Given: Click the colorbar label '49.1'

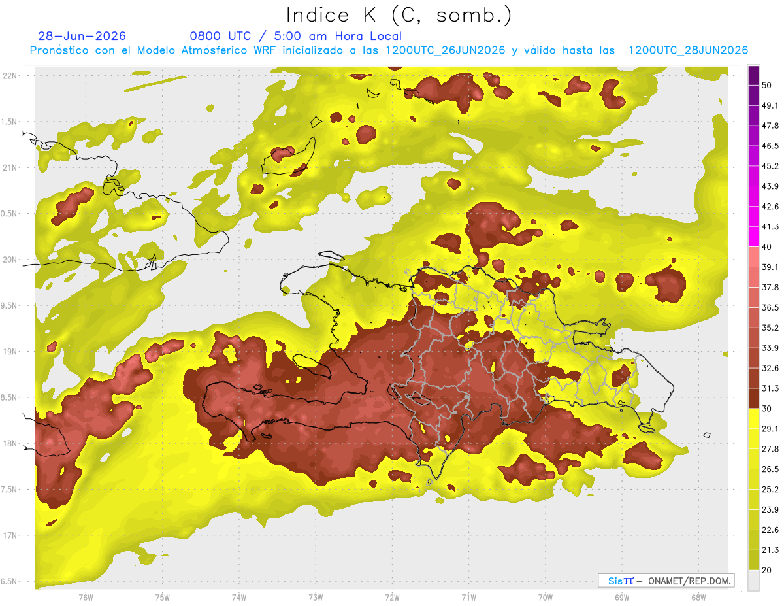Looking at the screenshot, I should click(770, 106).
